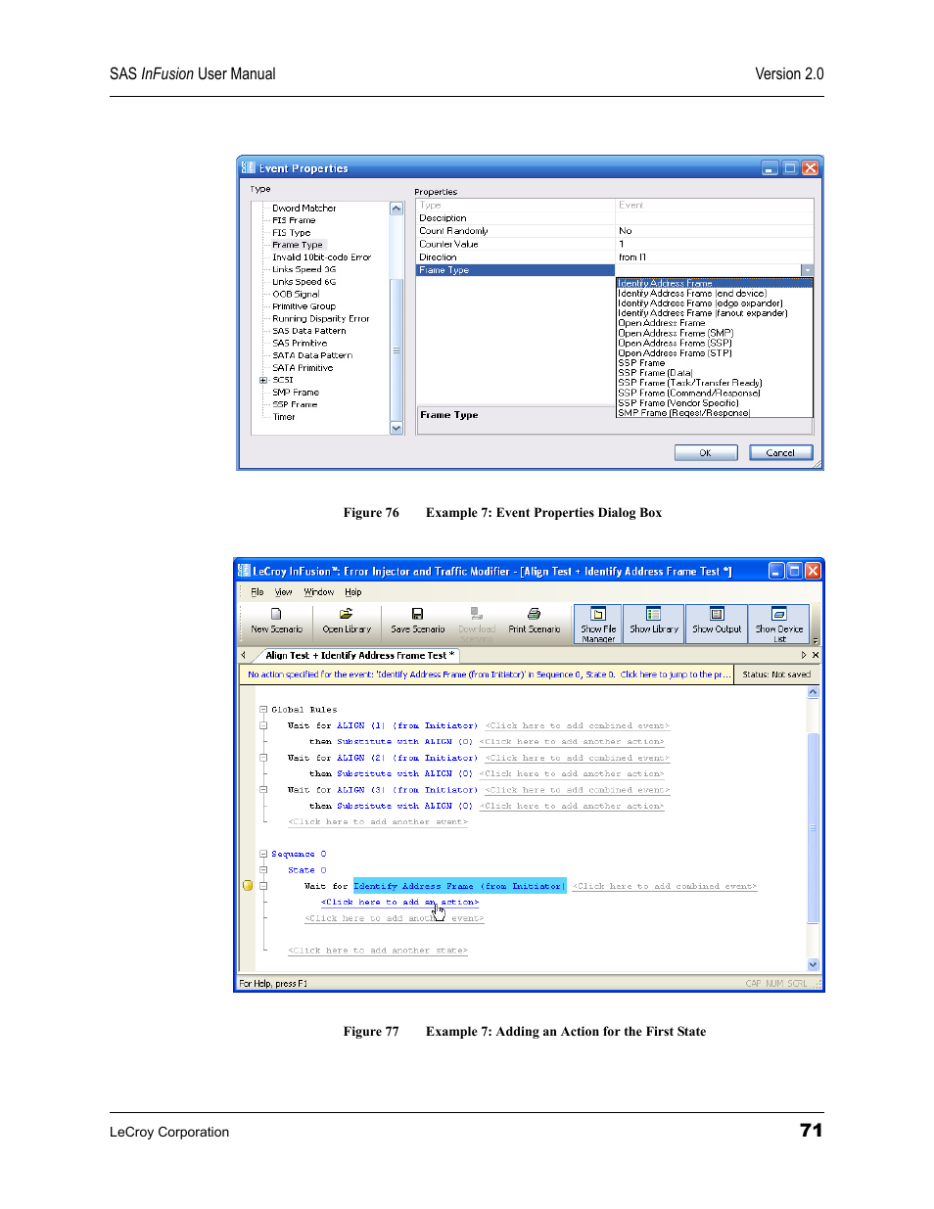The width and height of the screenshot is (934, 1209).
Task: Select Open Address Frame (SMP) option
Action: pos(676,333)
